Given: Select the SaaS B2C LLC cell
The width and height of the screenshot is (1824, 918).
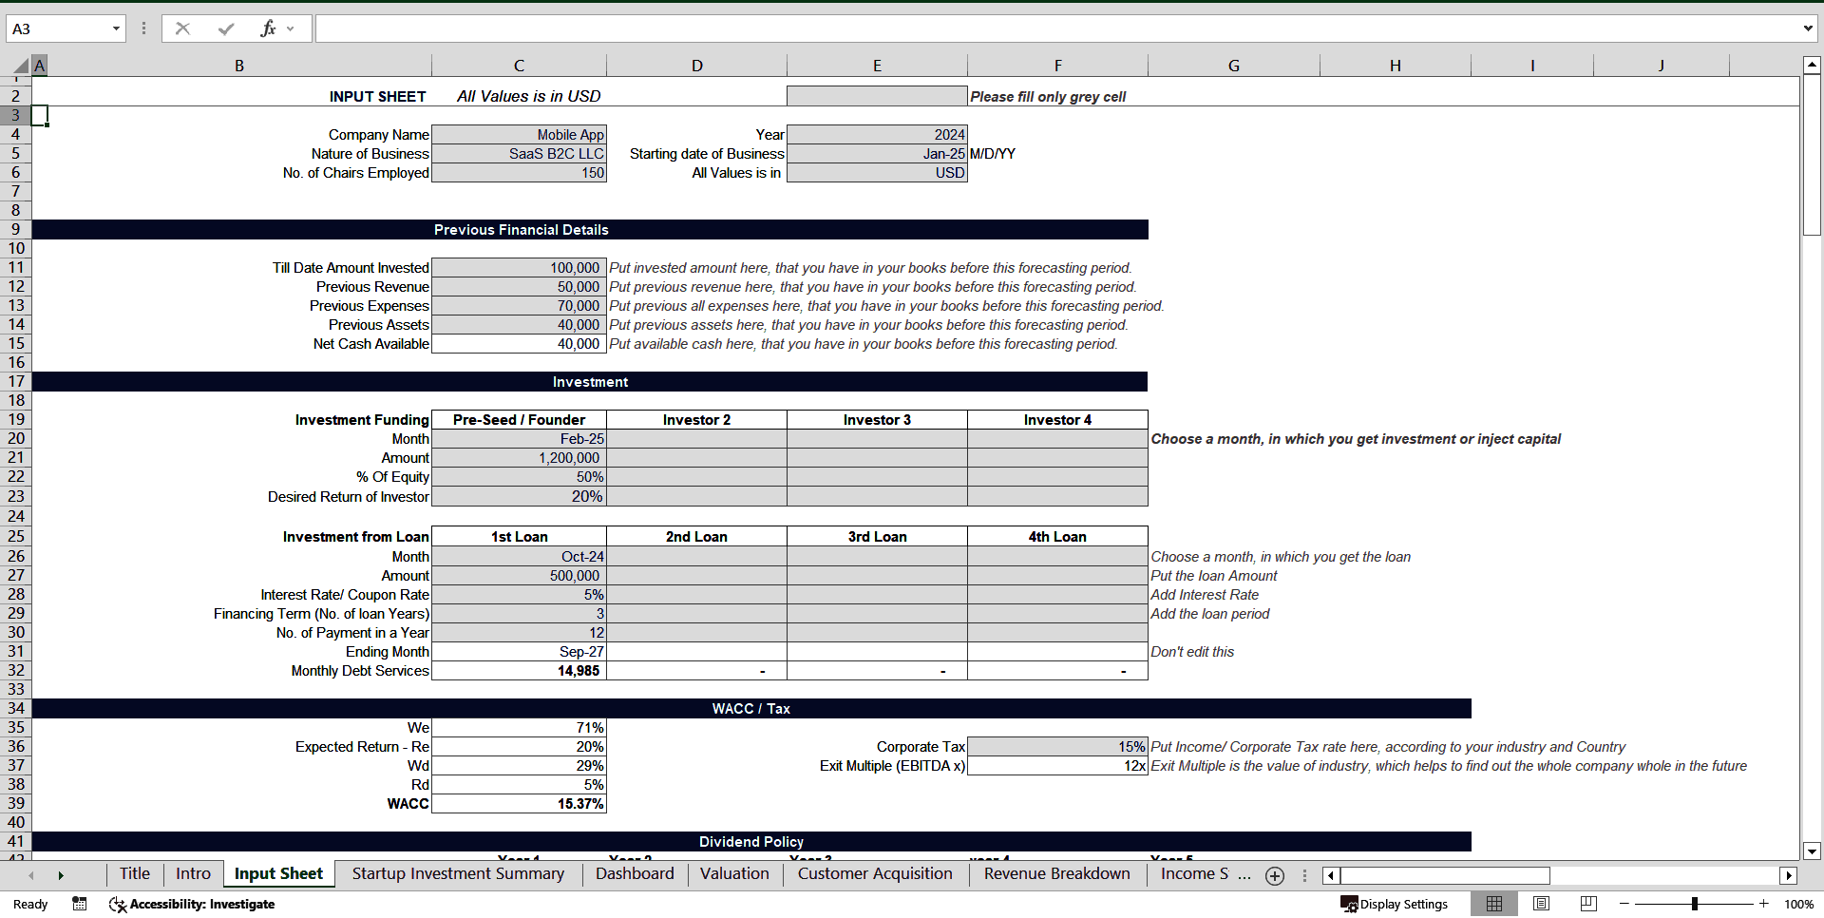Looking at the screenshot, I should pos(519,153).
